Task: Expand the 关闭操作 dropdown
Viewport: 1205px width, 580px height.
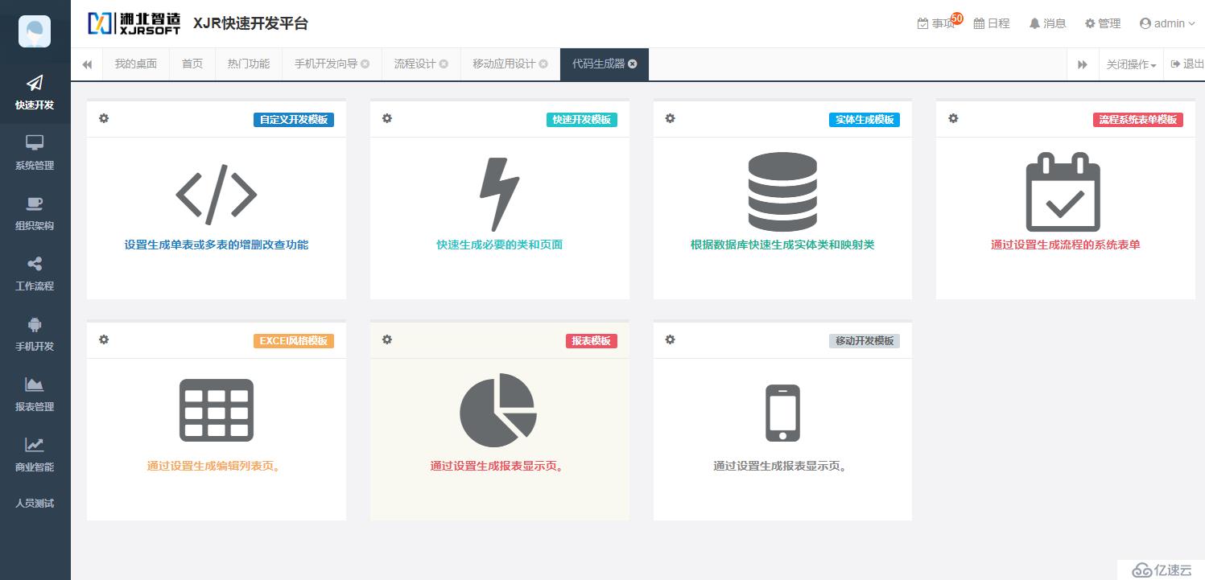Action: tap(1131, 64)
